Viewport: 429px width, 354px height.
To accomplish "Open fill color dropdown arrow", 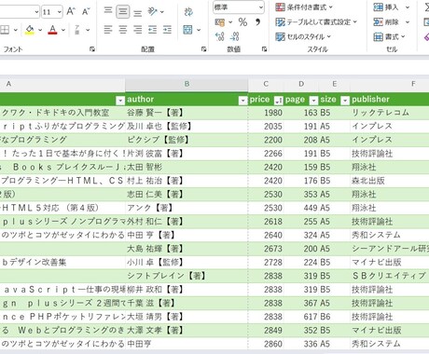I will click(x=40, y=30).
